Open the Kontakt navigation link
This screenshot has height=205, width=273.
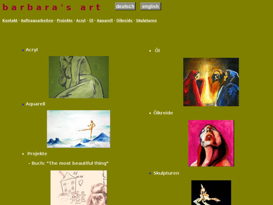point(10,20)
